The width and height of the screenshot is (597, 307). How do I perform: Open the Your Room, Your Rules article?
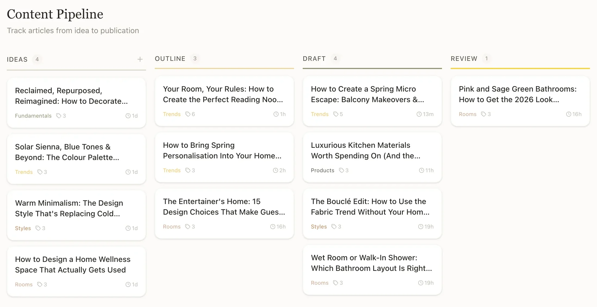click(224, 101)
